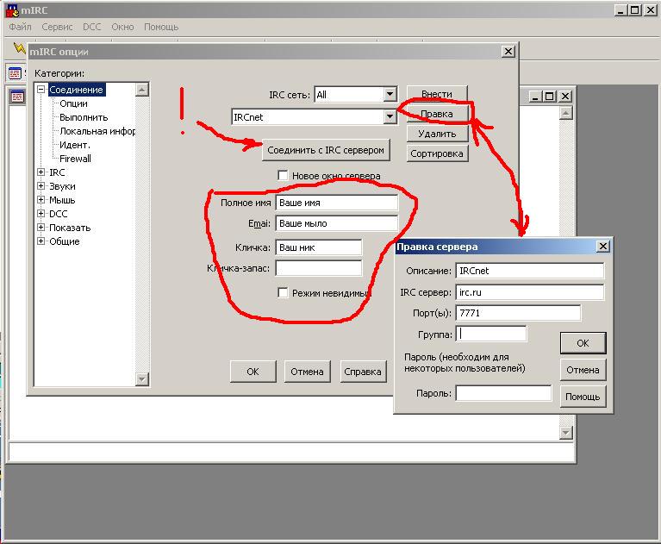
Task: Click the mIRC application icon in title bar
Action: (x=10, y=10)
